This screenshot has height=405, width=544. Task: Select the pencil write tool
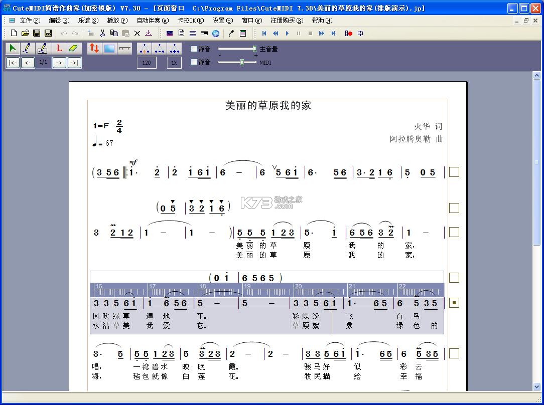(28, 49)
